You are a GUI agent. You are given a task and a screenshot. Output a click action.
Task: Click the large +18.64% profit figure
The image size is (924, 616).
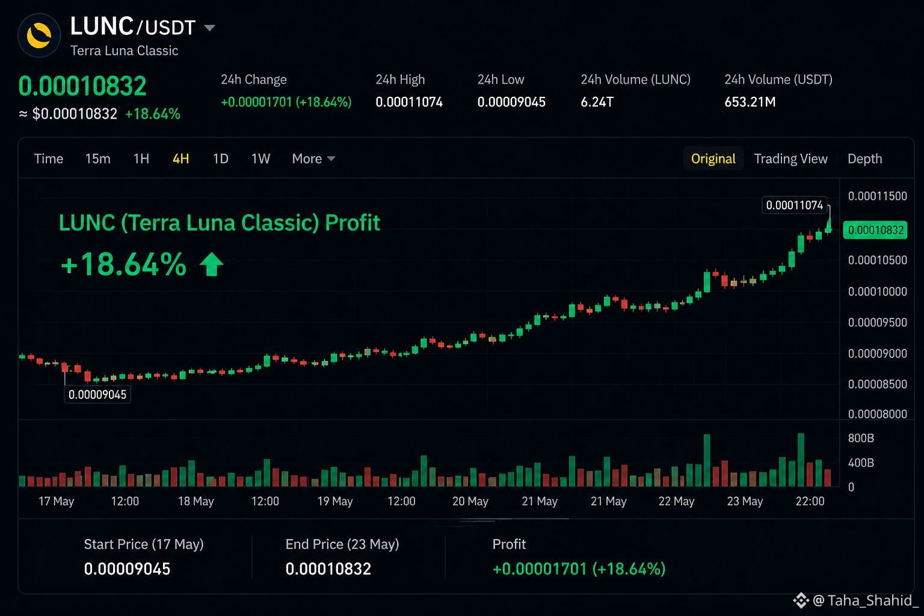[x=123, y=265]
